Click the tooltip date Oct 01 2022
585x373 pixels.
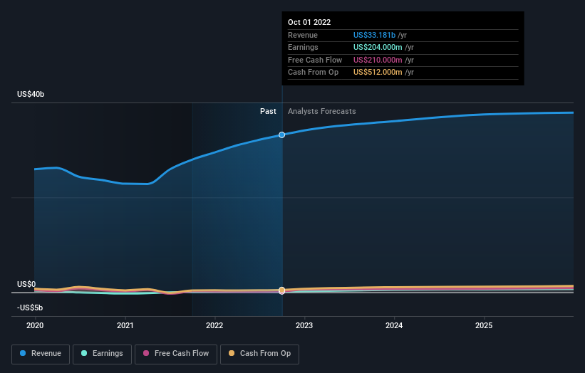(309, 23)
